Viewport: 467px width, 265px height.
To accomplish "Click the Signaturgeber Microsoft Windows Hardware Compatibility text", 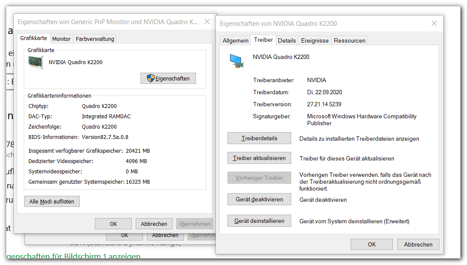I will coord(361,120).
